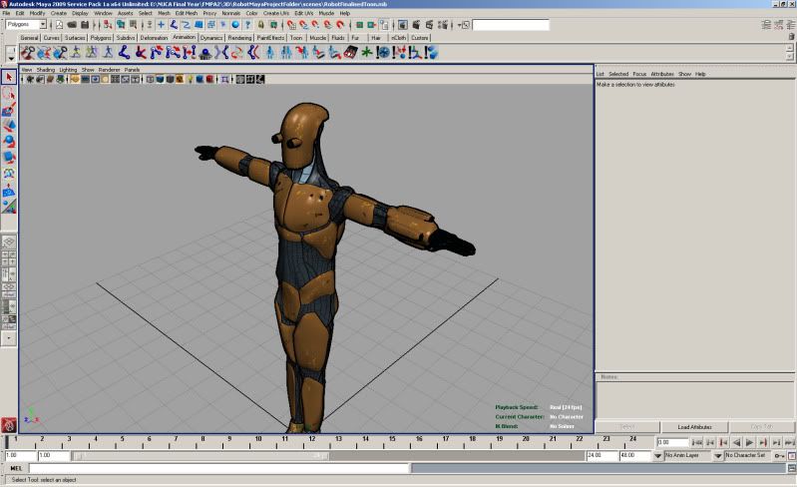Click single perspective view layout icon

[x=9, y=243]
